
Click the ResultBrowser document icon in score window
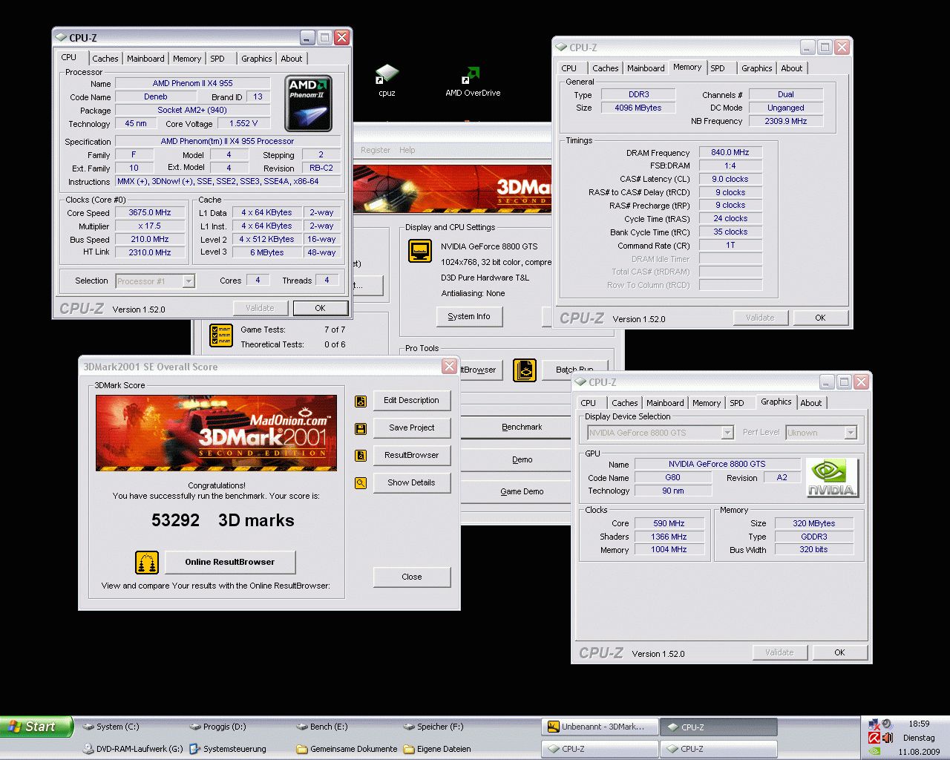pos(361,456)
